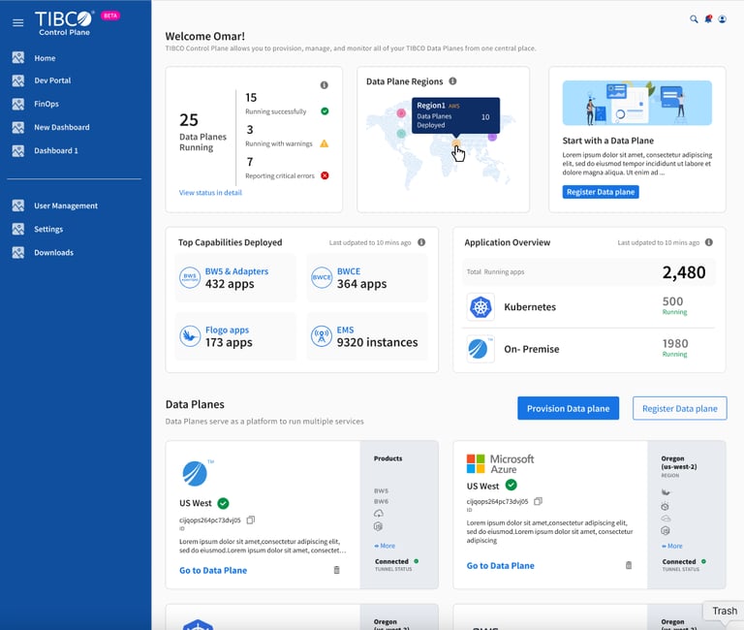
Task: Go to FinOps in sidebar
Action: [x=46, y=104]
